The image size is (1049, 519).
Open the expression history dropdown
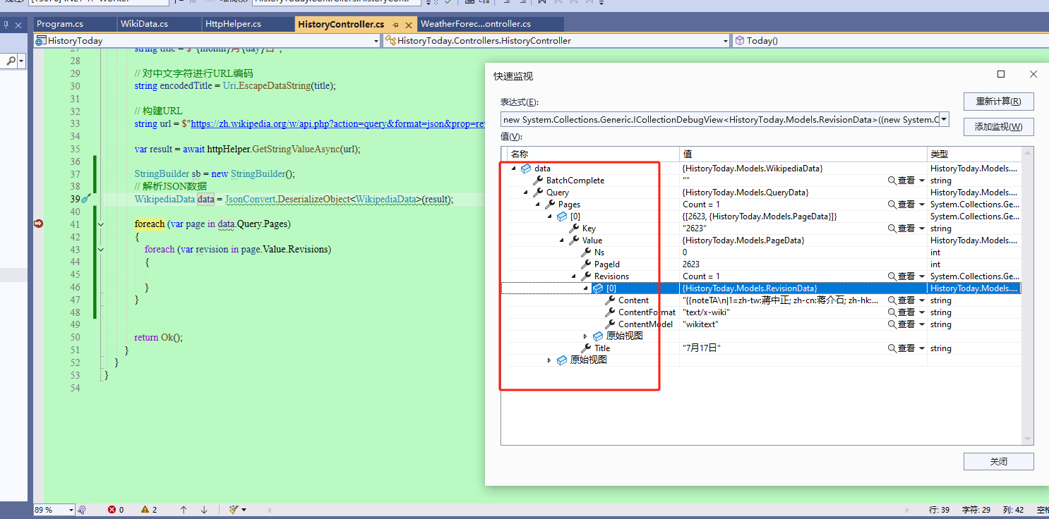tap(944, 120)
